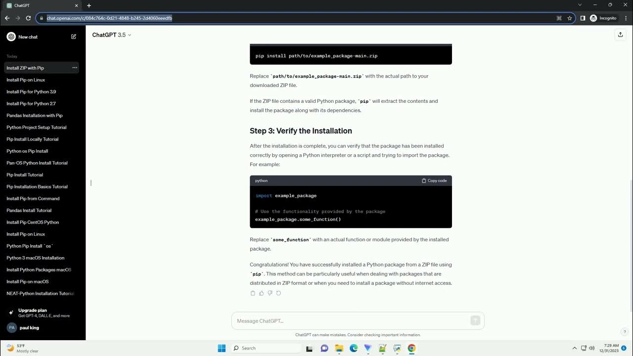
Task: Reload the page with the refresh icon
Action: [x=28, y=18]
